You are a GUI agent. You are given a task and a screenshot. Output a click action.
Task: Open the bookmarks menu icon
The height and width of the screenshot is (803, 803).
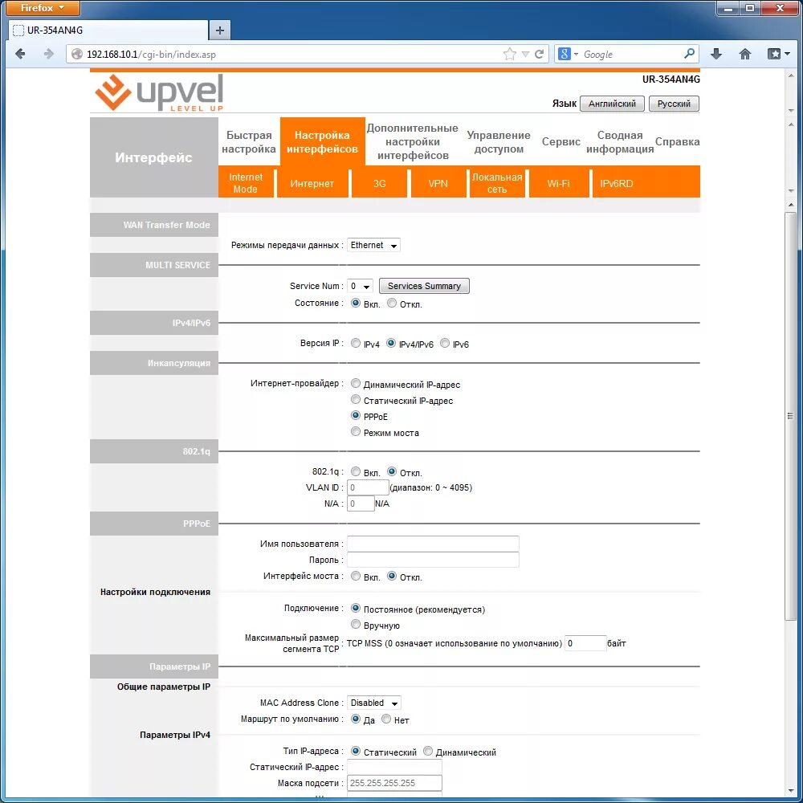click(x=778, y=54)
